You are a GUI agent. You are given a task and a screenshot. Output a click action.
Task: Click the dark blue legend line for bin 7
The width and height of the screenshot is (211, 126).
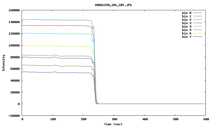(198, 36)
